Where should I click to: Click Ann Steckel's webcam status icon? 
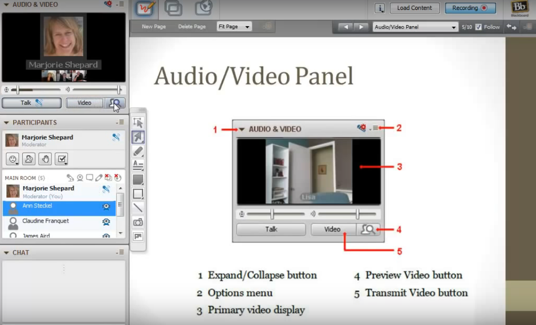pyautogui.click(x=107, y=206)
